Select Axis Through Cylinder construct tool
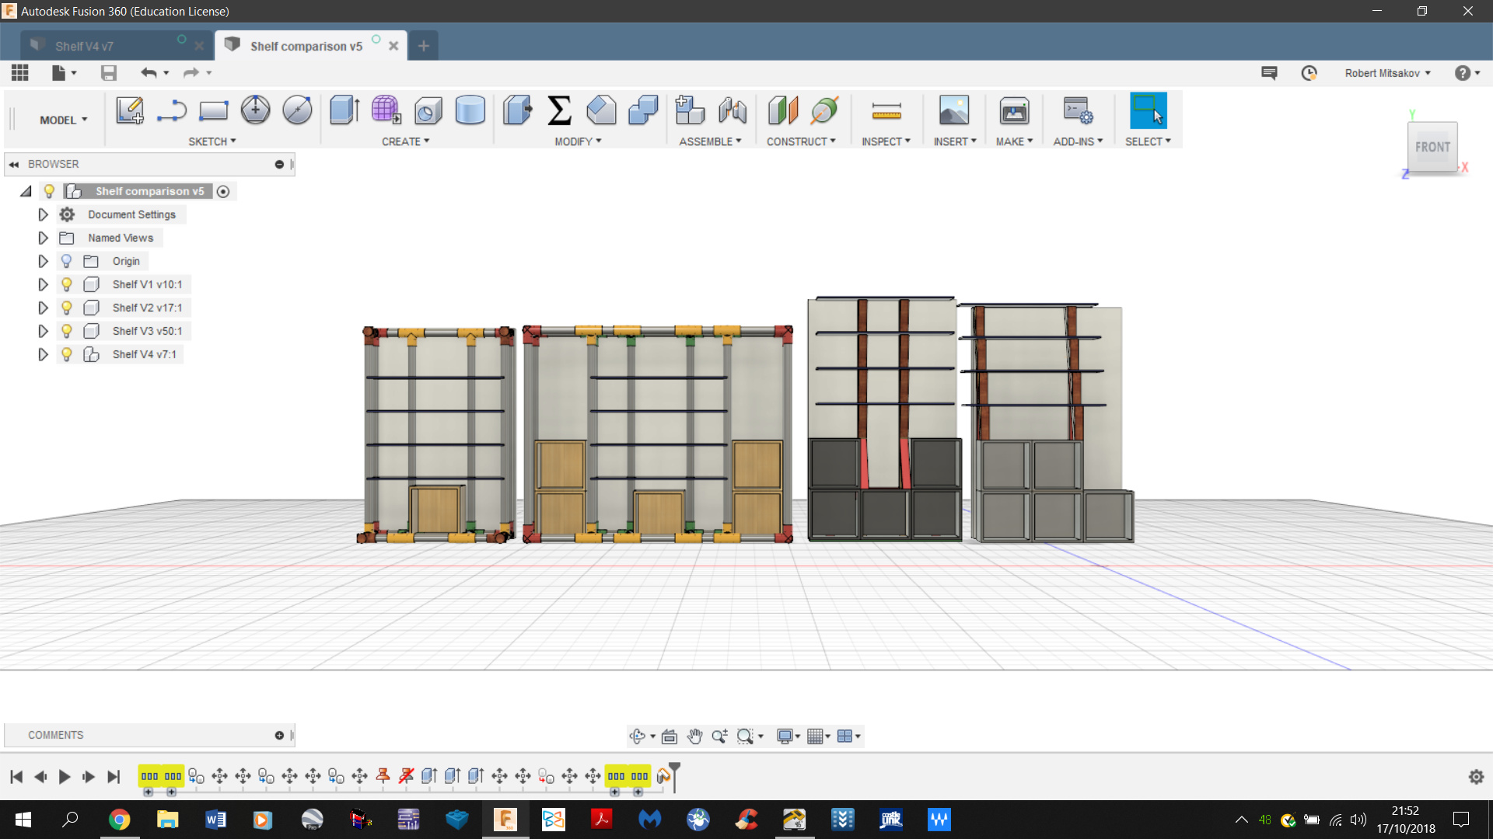Image resolution: width=1493 pixels, height=839 pixels. coord(825,110)
